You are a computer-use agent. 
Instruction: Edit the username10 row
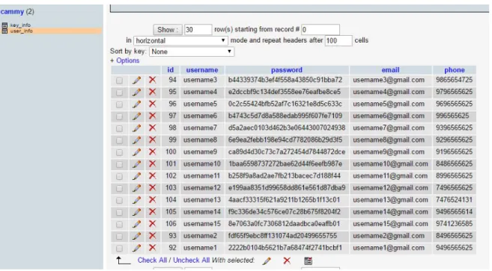(136, 164)
